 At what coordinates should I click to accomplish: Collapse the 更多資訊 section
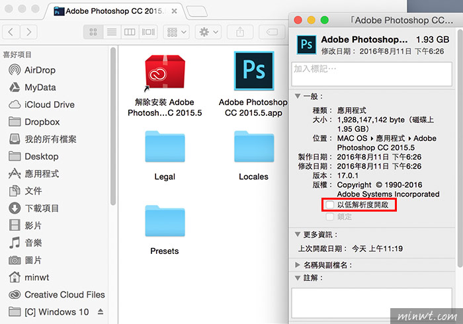click(x=298, y=234)
